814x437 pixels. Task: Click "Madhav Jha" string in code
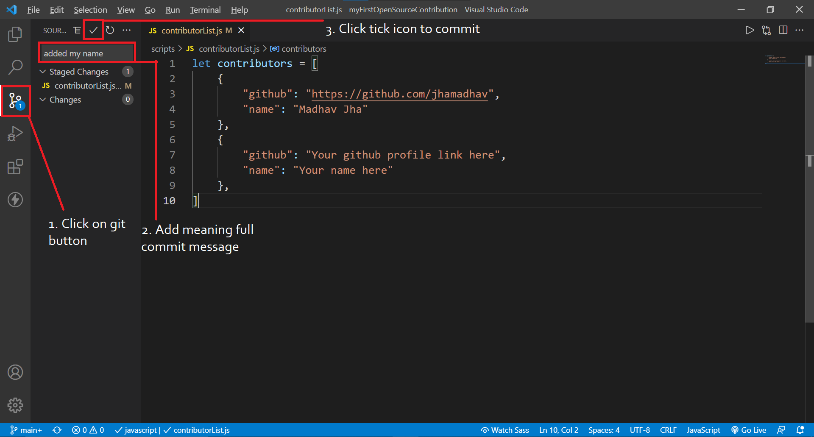[x=330, y=109]
